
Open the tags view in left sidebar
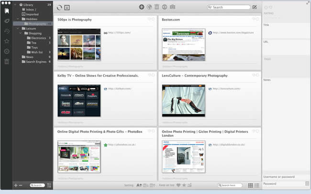[7, 21]
